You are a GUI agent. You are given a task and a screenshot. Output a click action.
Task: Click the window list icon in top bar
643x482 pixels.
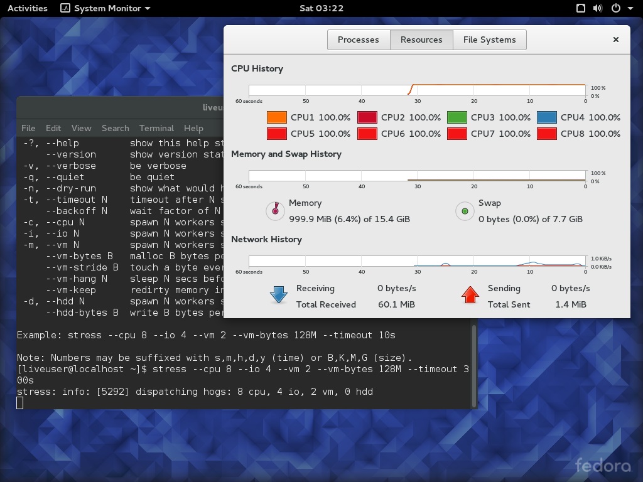pos(581,8)
